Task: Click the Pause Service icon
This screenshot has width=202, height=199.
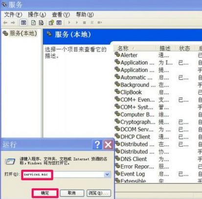Action: pos(92,23)
